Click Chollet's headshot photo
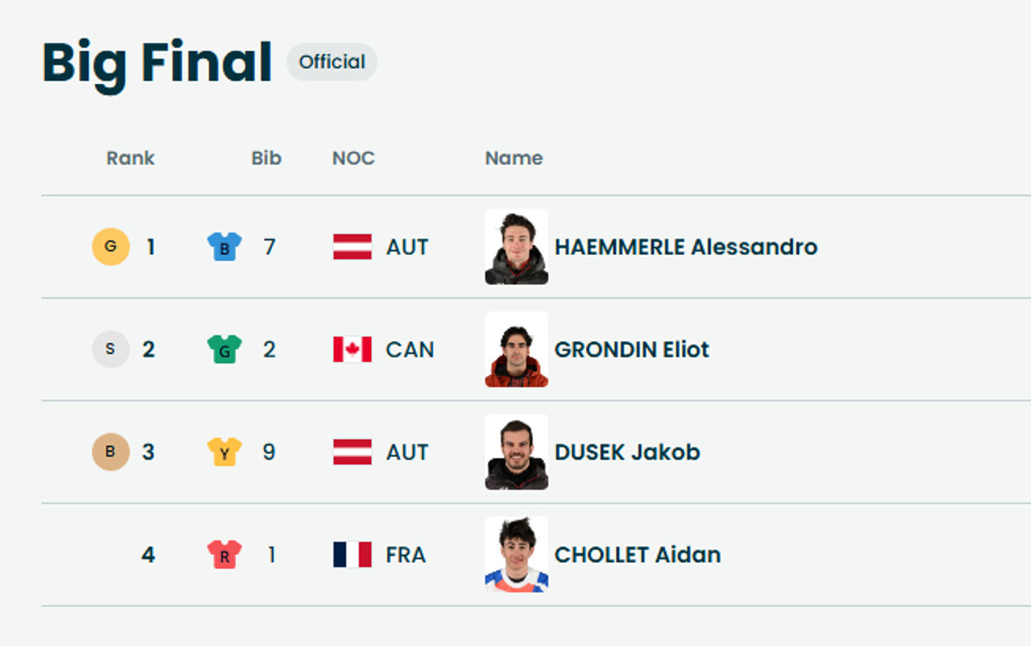 click(x=516, y=554)
